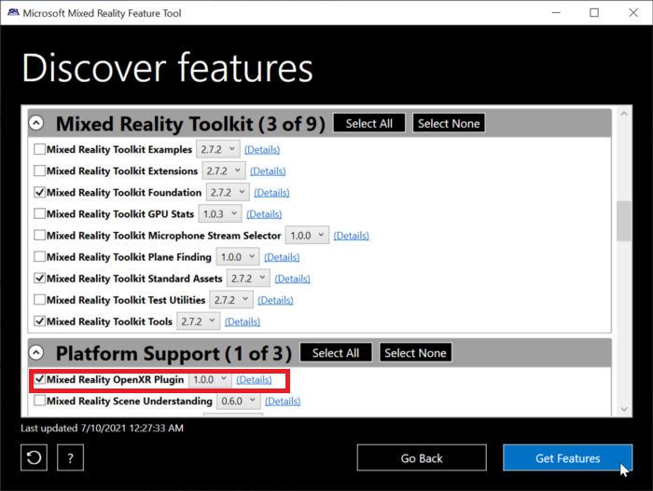Click Select None for Platform Support

tap(415, 353)
